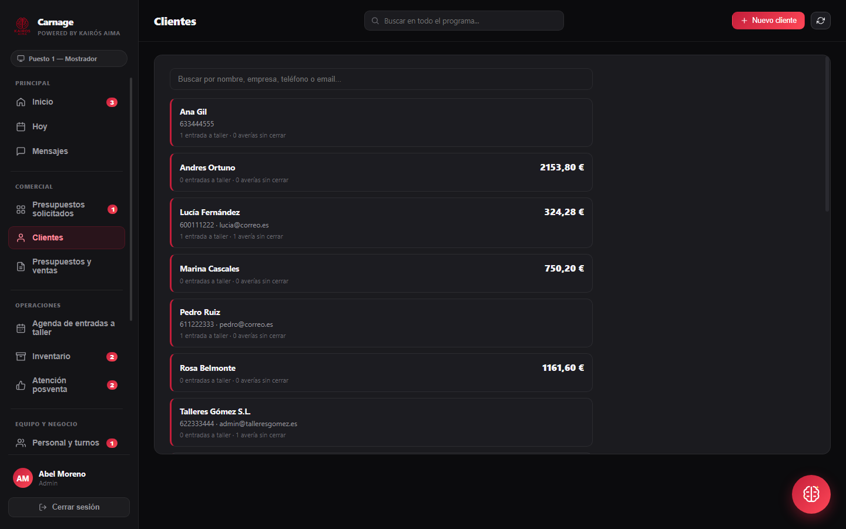Focus the client search by nombre field
Viewport: 846px width, 529px height.
click(x=381, y=79)
